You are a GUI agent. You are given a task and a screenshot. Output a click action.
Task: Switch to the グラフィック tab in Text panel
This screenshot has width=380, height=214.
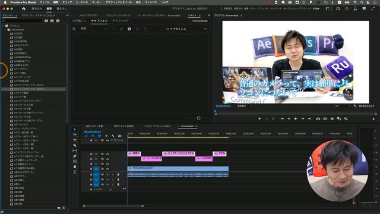point(121,21)
